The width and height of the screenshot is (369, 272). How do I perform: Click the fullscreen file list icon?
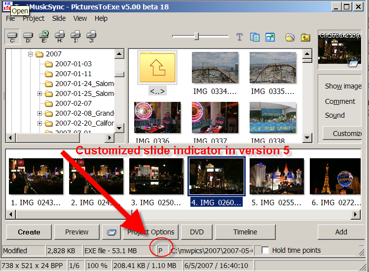(270, 37)
